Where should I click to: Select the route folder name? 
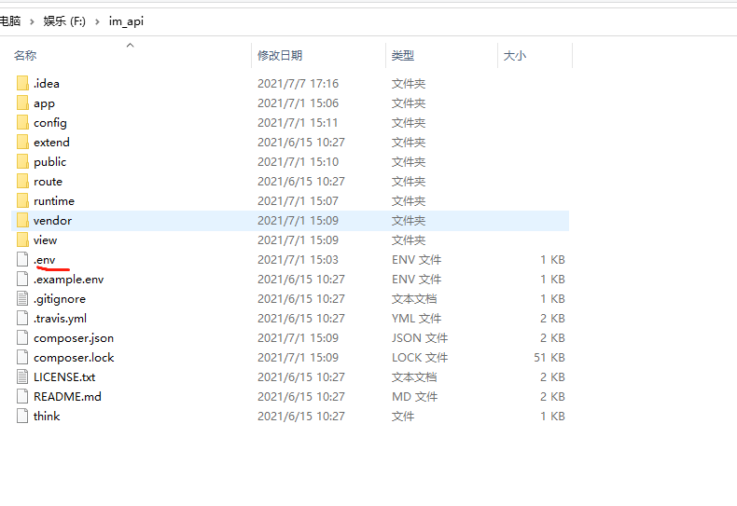[x=48, y=182]
